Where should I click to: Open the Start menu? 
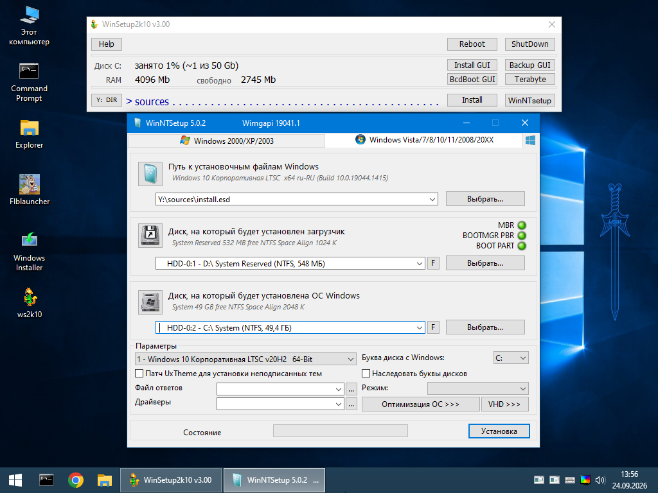point(15,480)
